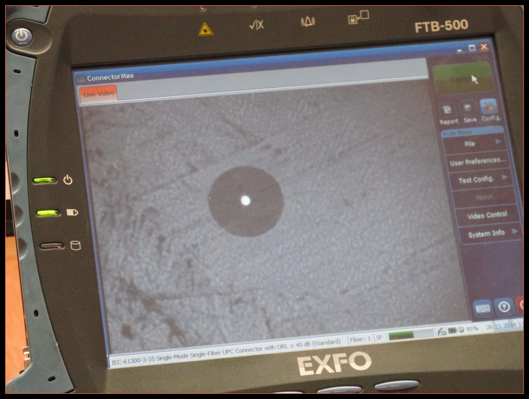Screen dimensions: 529x399
Task: Click the ConnectorMax title bar app icon
Action: (80, 79)
